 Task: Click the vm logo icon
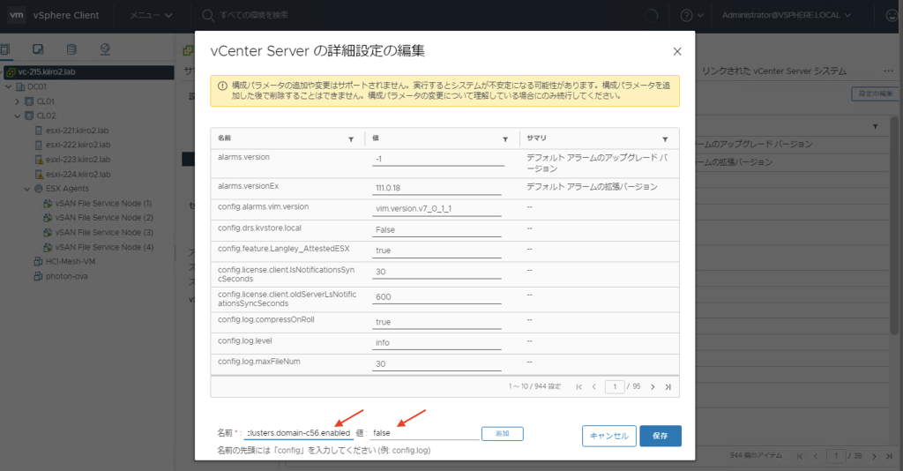coord(17,15)
